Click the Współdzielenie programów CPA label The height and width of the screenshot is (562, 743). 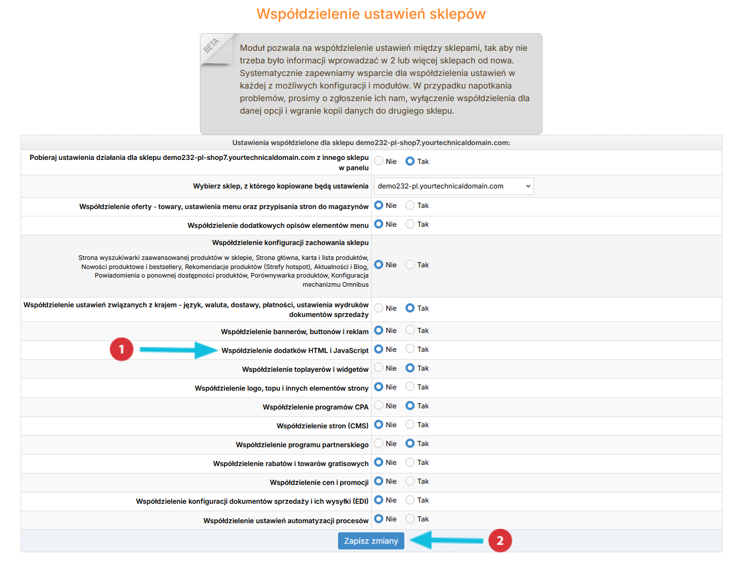[x=315, y=407]
